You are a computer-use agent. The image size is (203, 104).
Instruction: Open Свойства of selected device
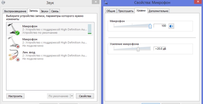pyautogui.click(x=85, y=96)
